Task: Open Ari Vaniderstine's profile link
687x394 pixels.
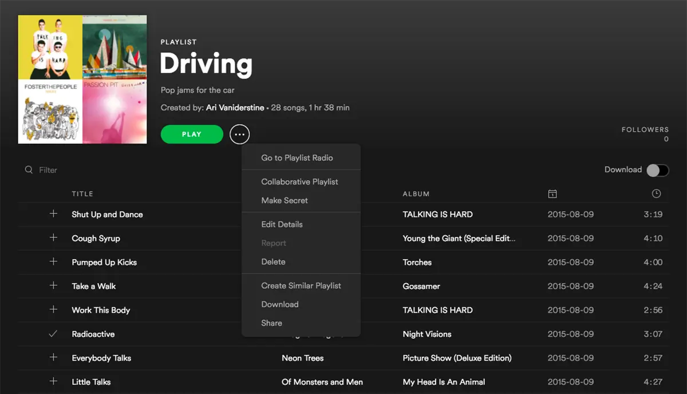Action: pos(235,108)
